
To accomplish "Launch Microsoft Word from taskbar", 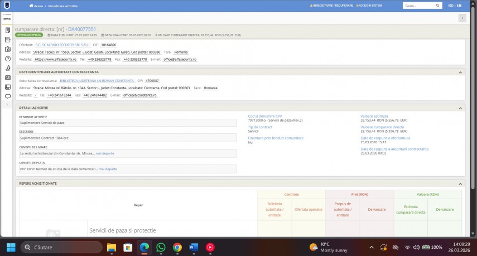I will (x=194, y=247).
